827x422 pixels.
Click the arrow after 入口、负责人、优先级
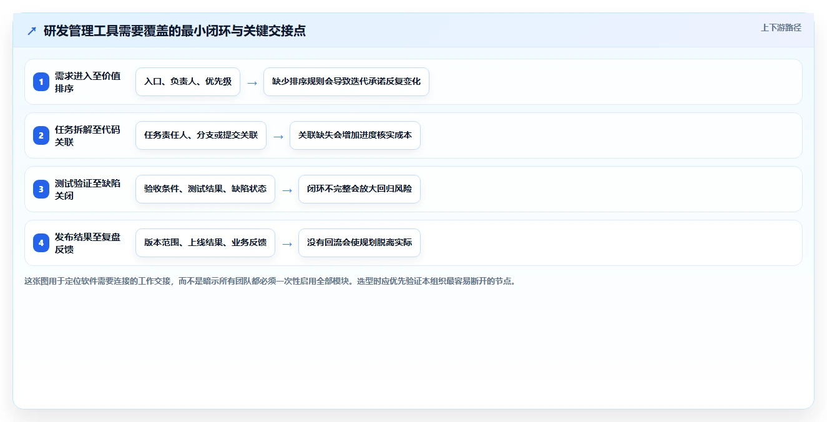(x=252, y=82)
